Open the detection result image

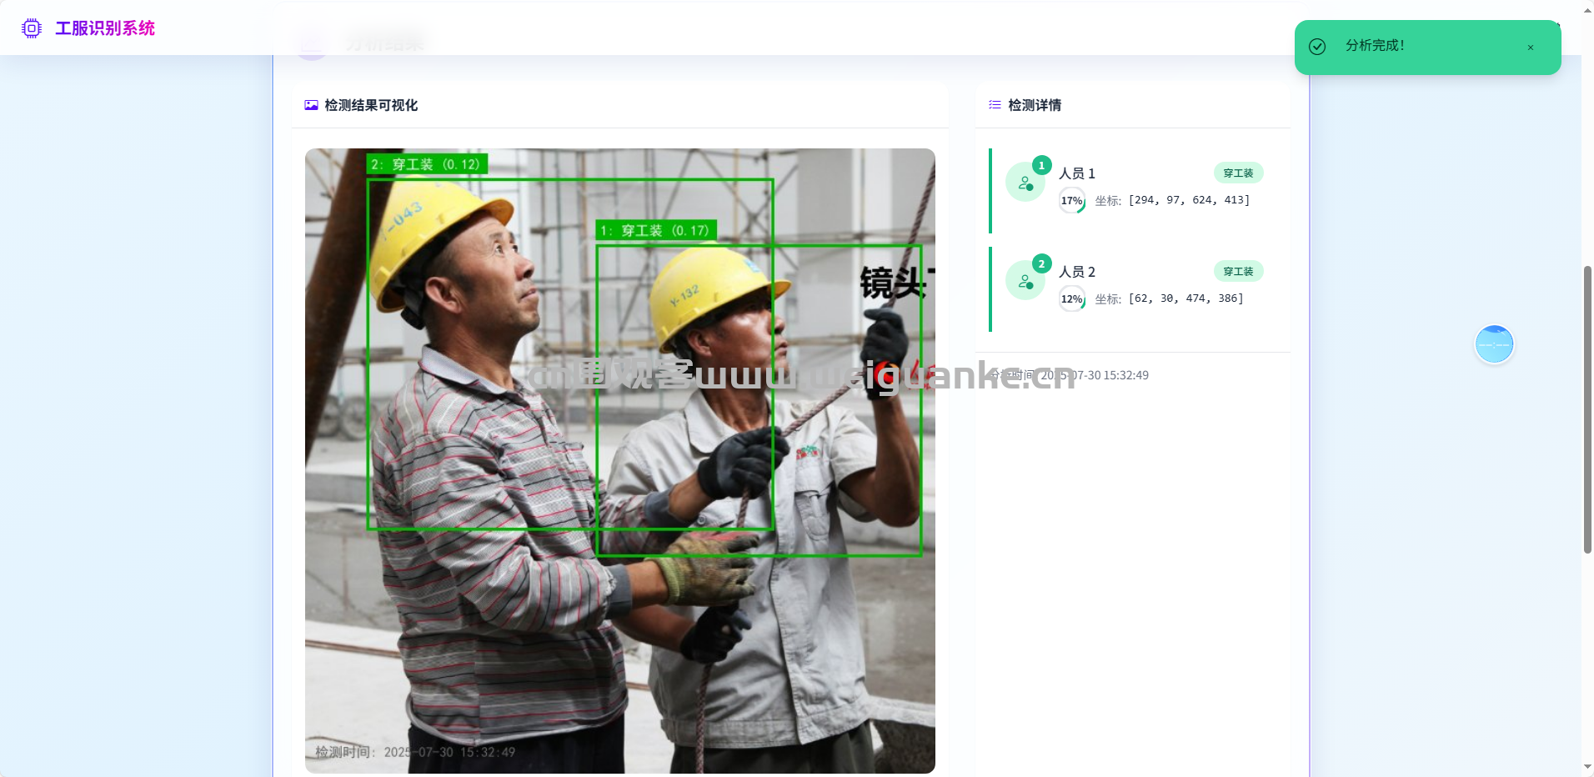point(620,461)
